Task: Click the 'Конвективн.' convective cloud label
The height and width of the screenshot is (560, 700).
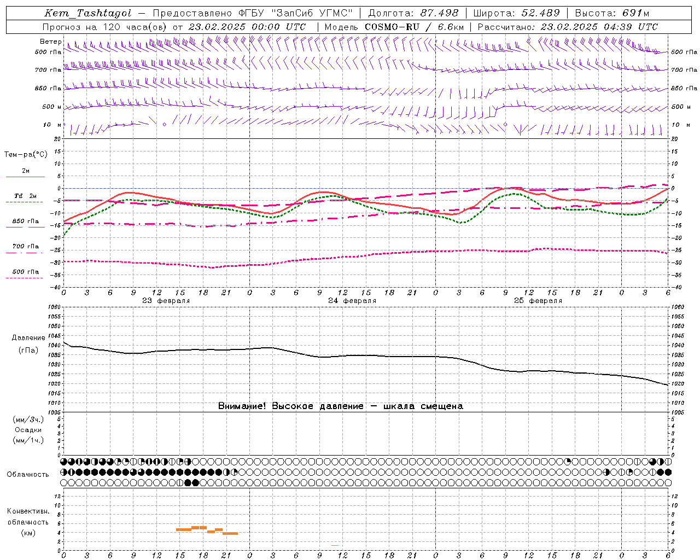Action: tap(28, 511)
